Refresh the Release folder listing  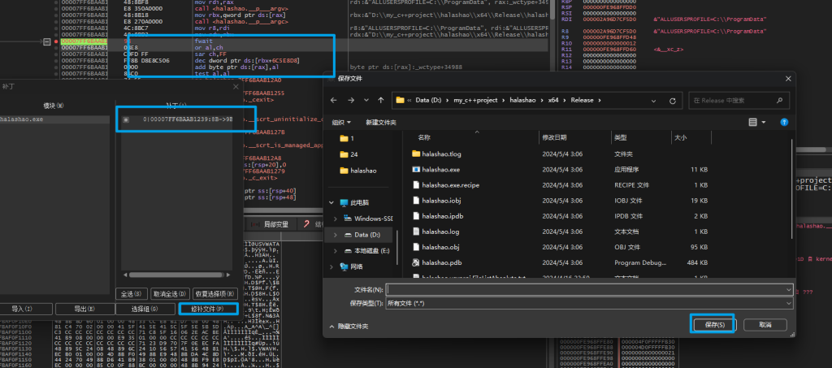[673, 101]
